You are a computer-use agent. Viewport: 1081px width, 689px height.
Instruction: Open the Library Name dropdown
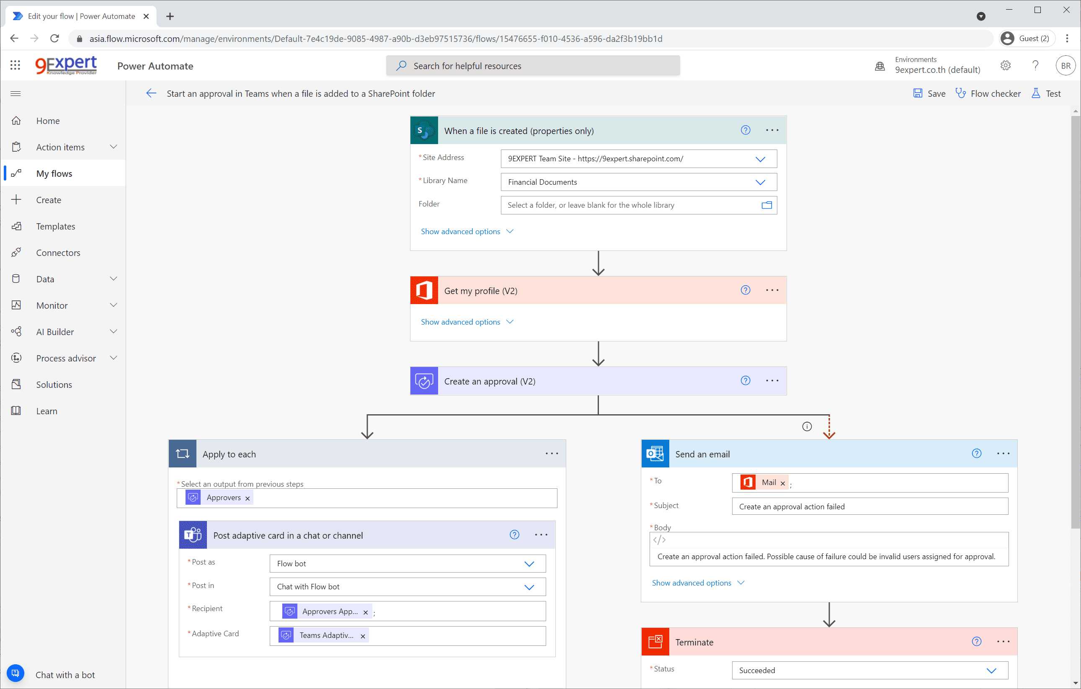point(760,182)
